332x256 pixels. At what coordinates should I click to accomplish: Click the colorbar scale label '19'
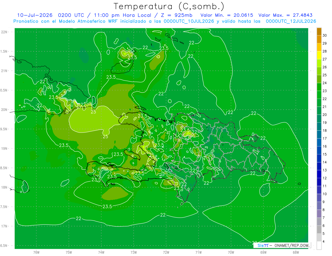(x=325, y=123)
